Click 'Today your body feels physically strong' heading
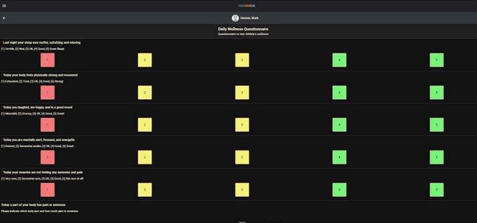The height and width of the screenshot is (223, 477). [40, 75]
